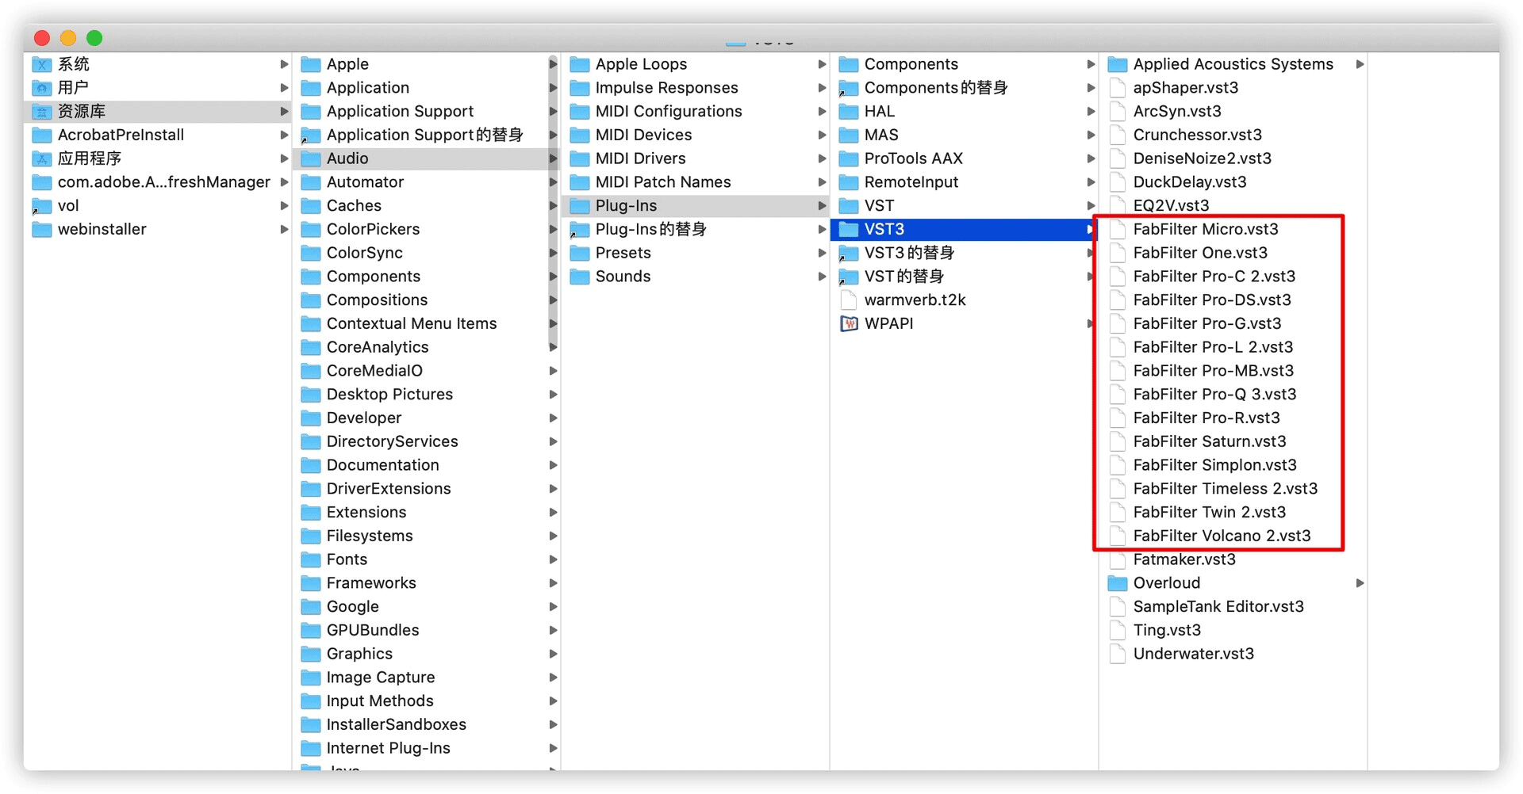This screenshot has width=1523, height=794.
Task: Expand the Internet Plug-Ins arrow
Action: [553, 749]
